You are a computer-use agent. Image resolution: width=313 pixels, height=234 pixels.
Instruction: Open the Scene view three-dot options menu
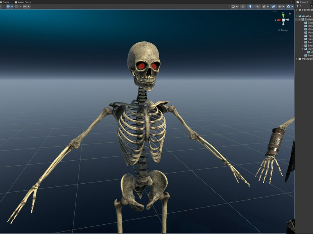click(292, 2)
